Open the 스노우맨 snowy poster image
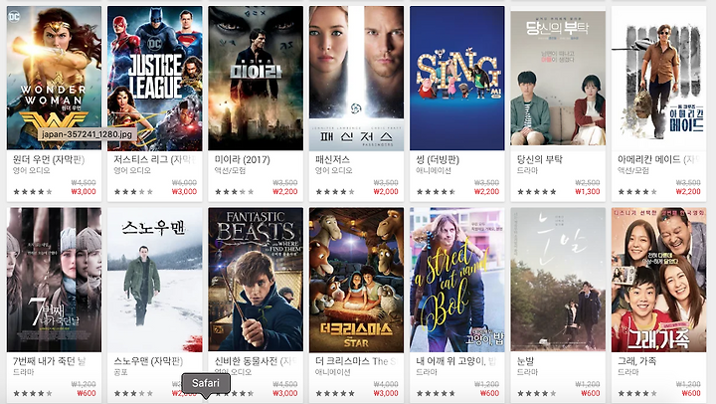Image resolution: width=716 pixels, height=404 pixels. tap(155, 280)
